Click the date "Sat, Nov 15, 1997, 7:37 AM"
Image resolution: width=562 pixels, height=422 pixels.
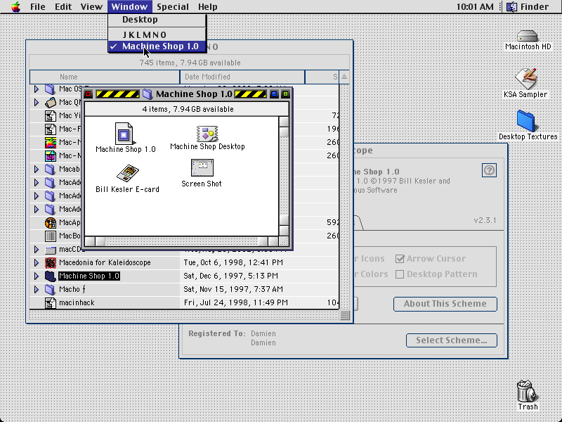point(233,289)
